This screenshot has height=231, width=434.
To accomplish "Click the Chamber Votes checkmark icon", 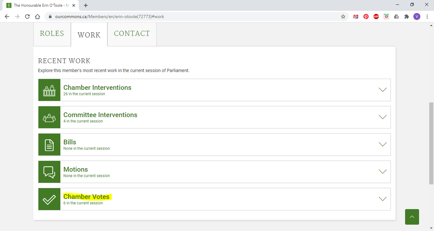I will click(x=49, y=199).
